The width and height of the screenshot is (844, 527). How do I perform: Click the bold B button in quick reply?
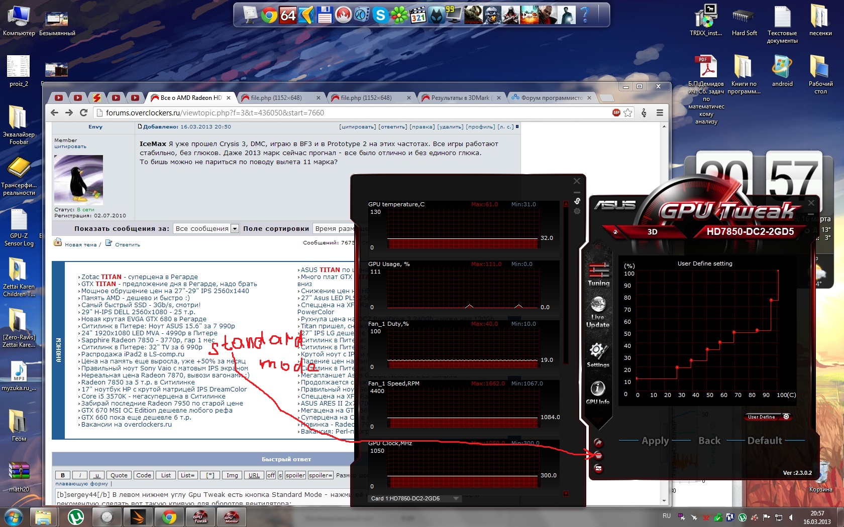click(63, 475)
